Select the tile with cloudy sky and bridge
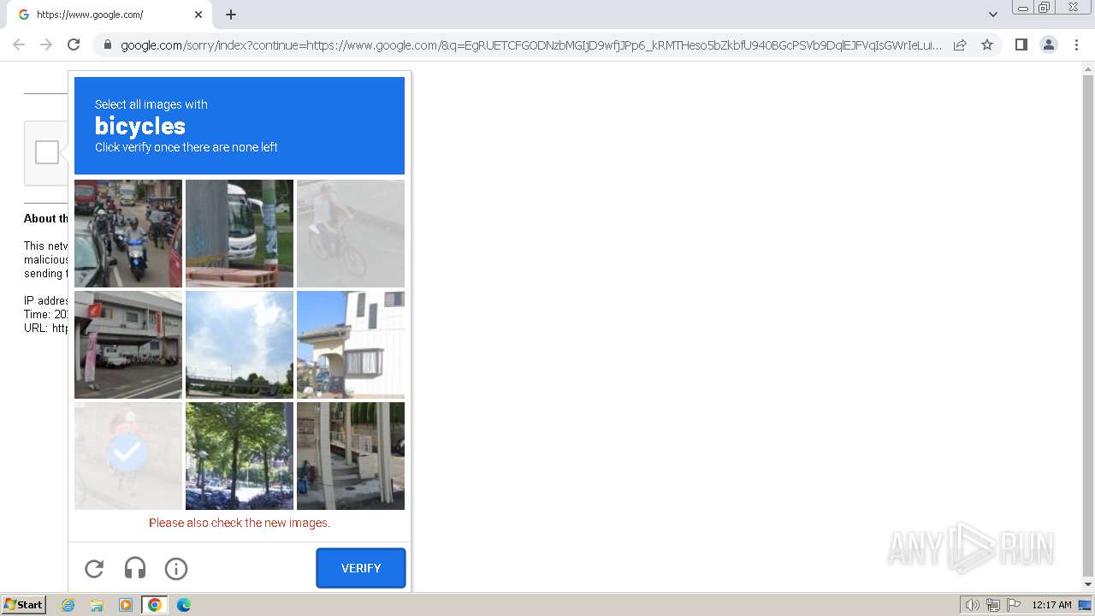This screenshot has height=616, width=1095. [x=240, y=345]
